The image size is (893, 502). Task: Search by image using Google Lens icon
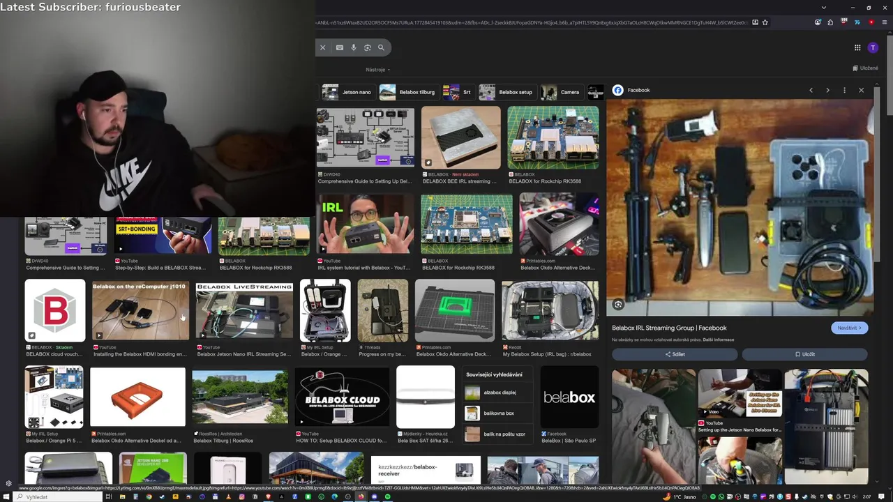coord(368,47)
